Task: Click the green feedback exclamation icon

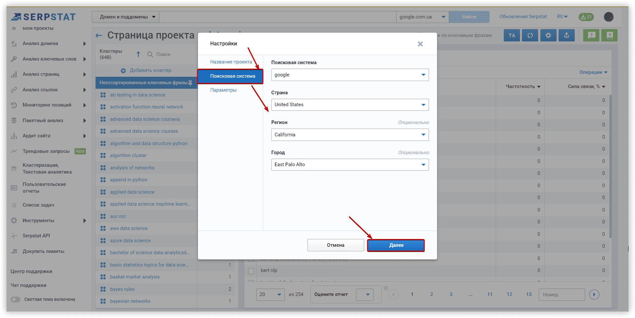Action: (591, 35)
